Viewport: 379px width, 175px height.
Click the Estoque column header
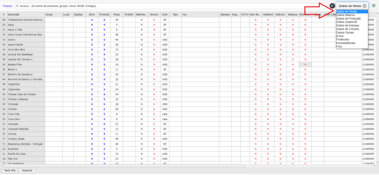(x=226, y=15)
